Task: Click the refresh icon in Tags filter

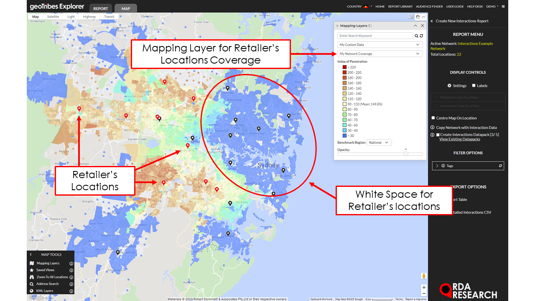Action: point(500,166)
